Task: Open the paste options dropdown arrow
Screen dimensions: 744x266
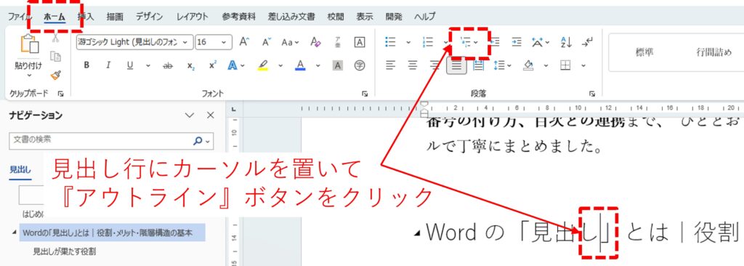Action: (x=28, y=75)
